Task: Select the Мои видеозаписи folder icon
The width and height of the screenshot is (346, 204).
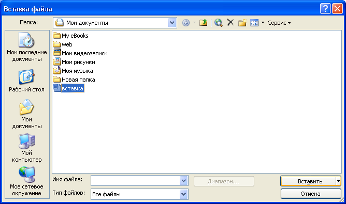Action: click(56, 53)
